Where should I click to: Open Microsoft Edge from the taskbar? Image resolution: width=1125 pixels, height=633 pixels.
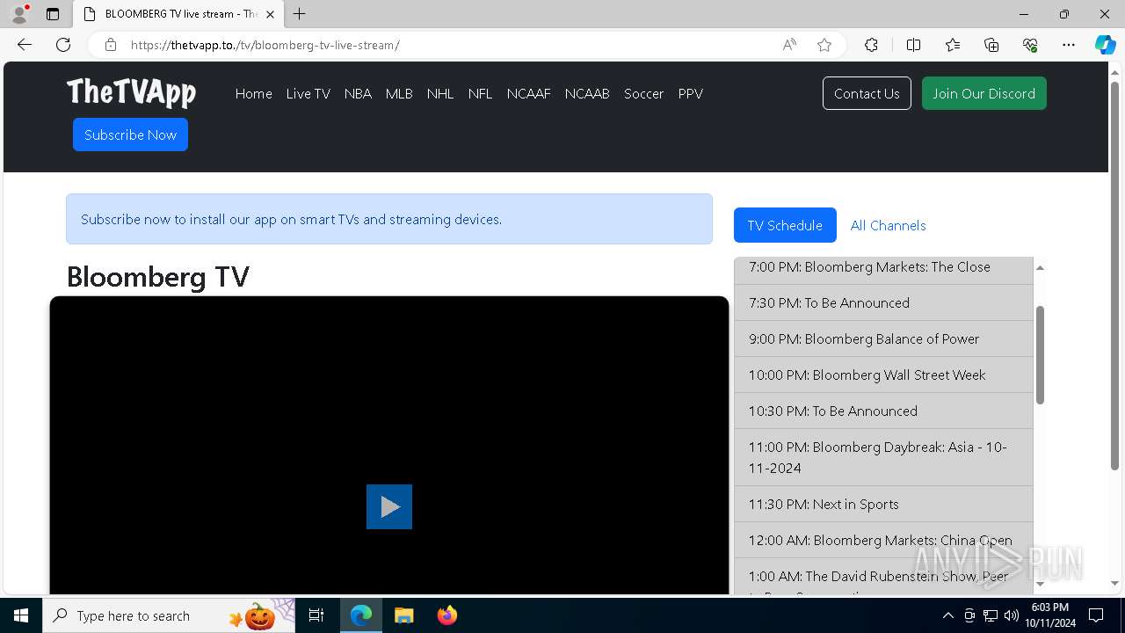click(361, 615)
